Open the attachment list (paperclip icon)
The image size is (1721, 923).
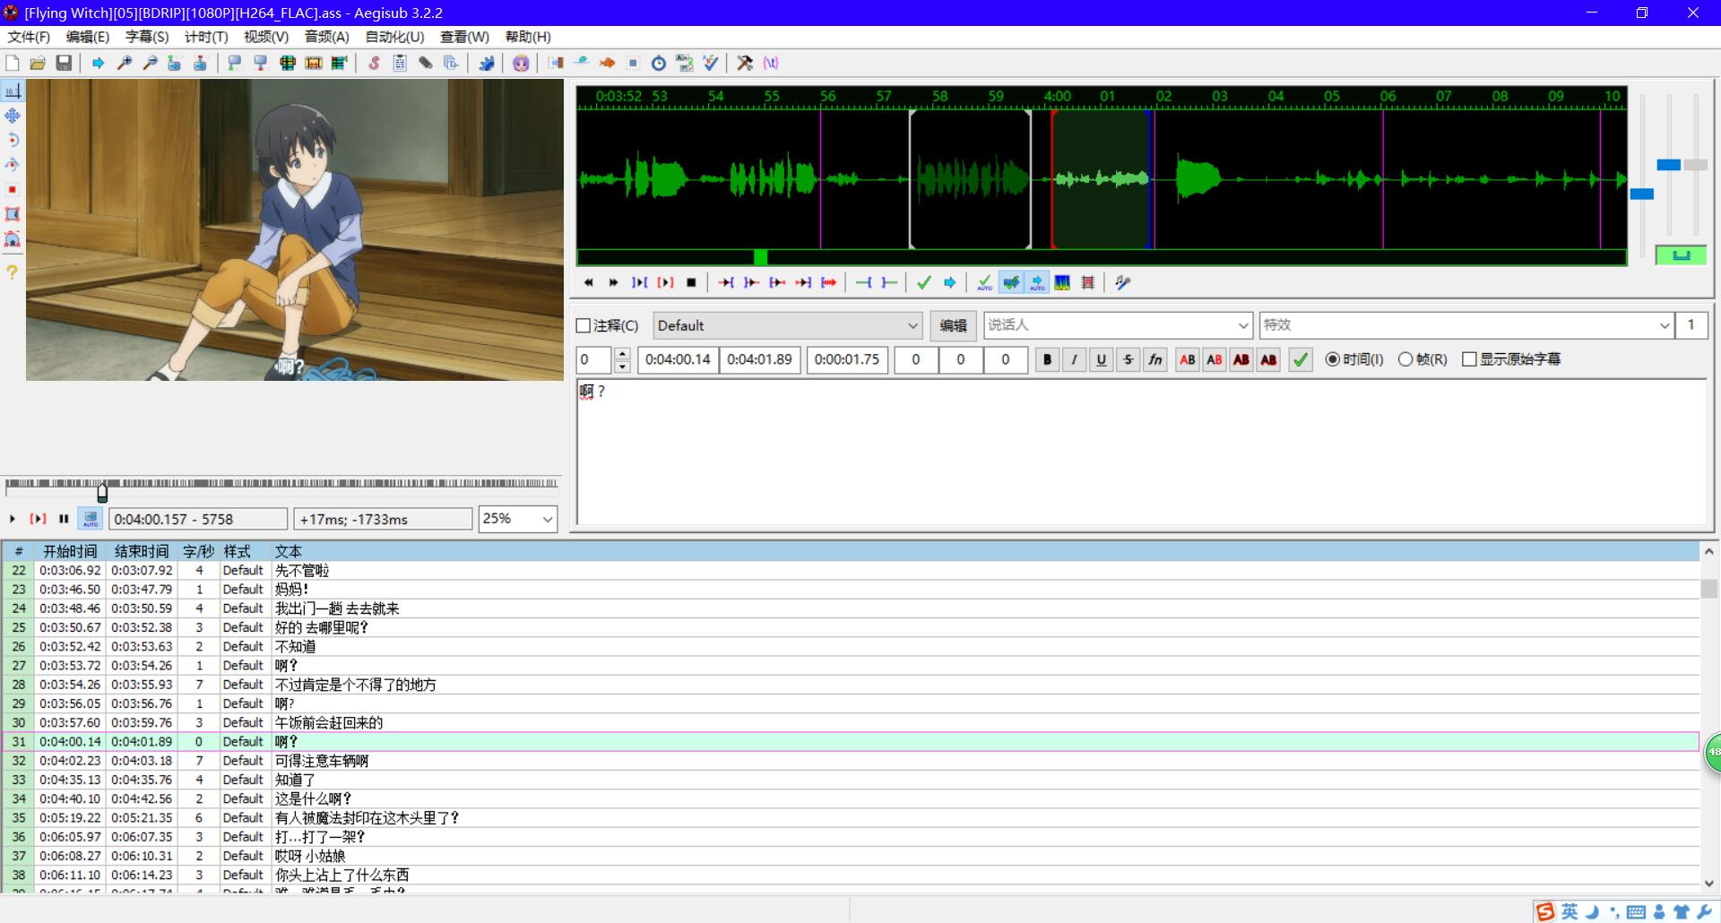point(426,63)
